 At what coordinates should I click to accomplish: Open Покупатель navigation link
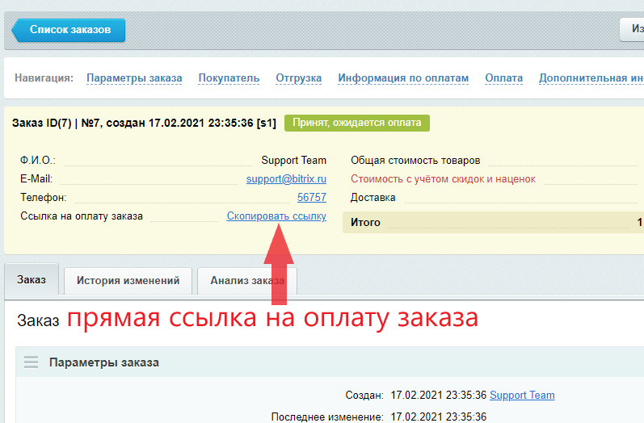pos(229,78)
